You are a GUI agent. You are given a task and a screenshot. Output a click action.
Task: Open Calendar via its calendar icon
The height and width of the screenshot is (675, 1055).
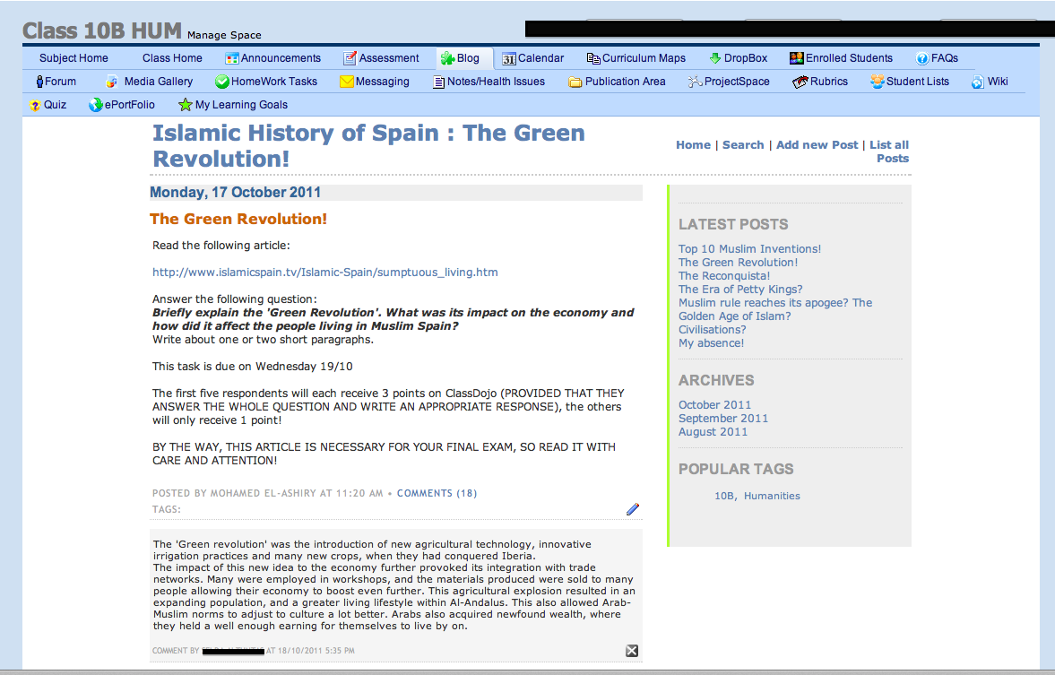point(509,59)
